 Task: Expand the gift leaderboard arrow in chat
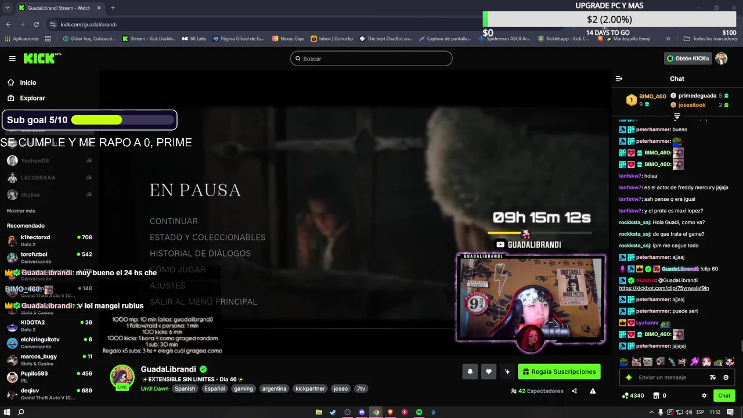tap(677, 117)
